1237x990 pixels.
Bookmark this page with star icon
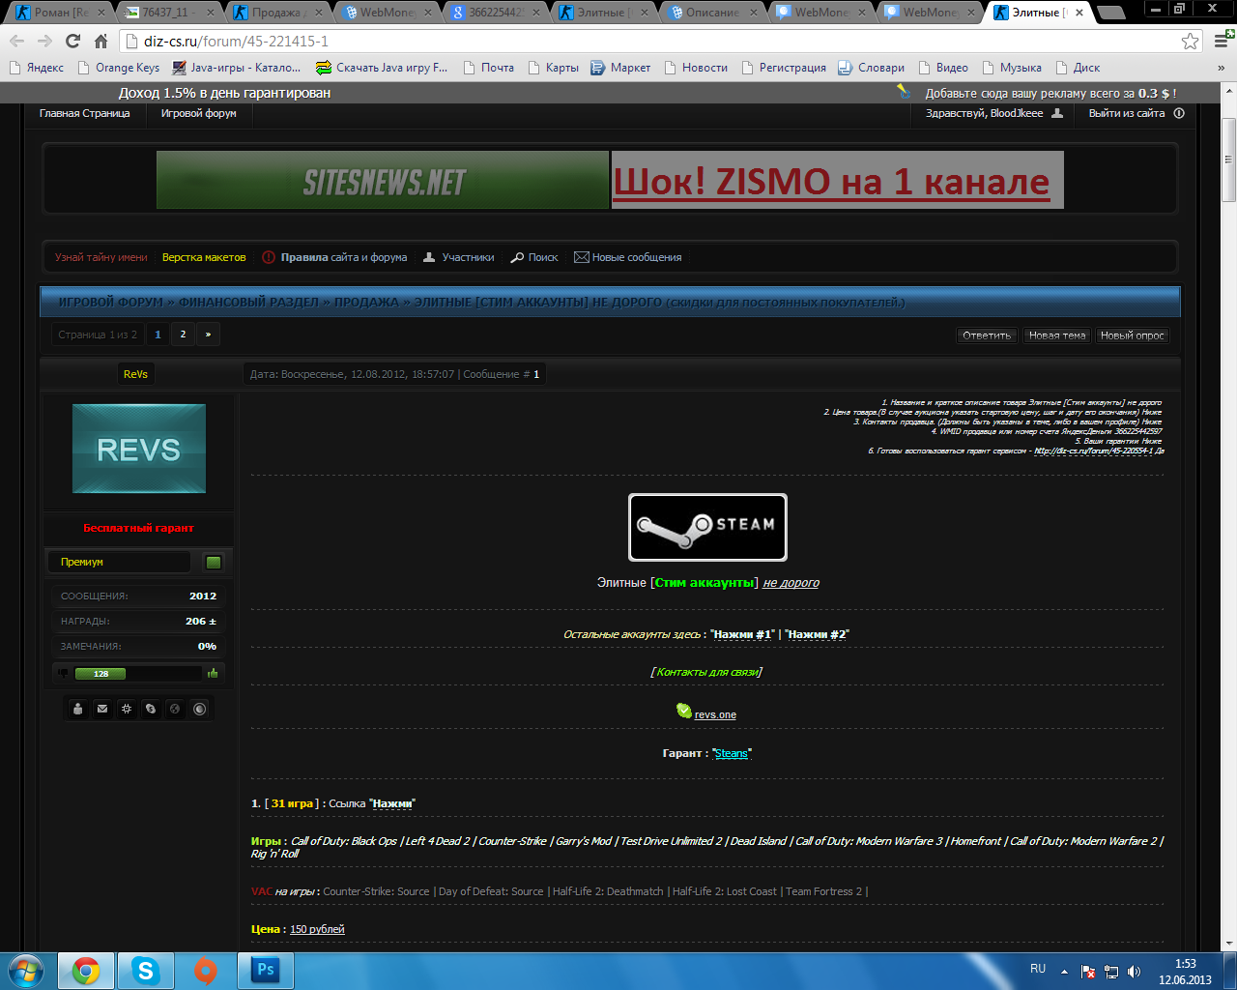[x=1191, y=42]
